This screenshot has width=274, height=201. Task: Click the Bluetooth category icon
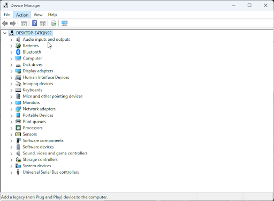[x=18, y=52]
